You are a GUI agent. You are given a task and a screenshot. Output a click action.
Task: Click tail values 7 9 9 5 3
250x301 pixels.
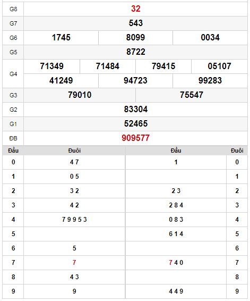[x=74, y=220]
